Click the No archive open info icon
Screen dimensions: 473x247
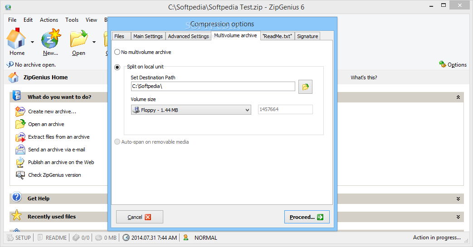[10, 64]
